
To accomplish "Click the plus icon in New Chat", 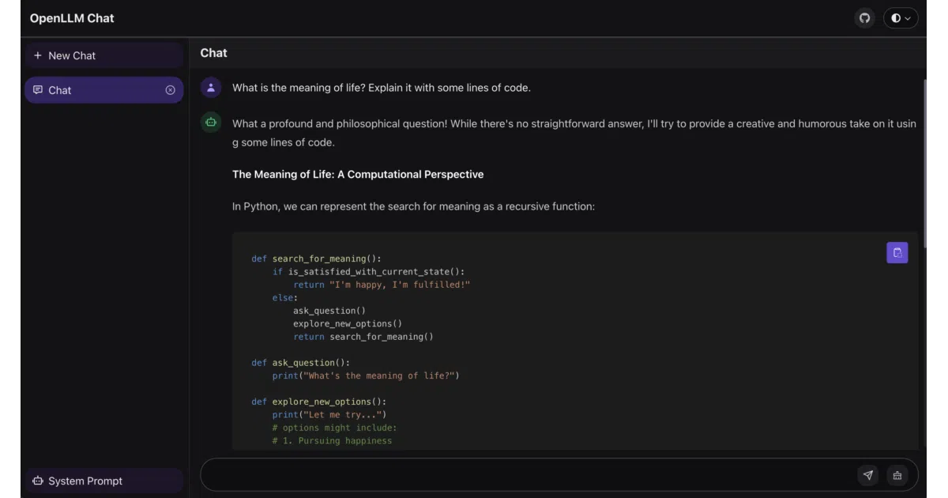I will [38, 55].
